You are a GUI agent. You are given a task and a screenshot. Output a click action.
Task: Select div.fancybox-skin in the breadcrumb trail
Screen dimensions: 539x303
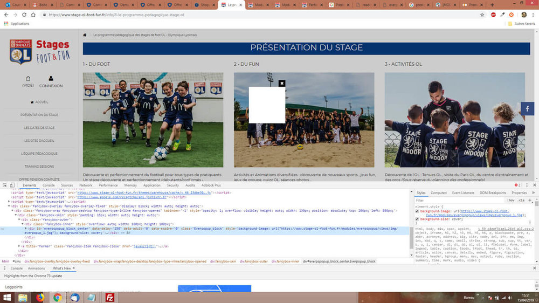coord(223,261)
